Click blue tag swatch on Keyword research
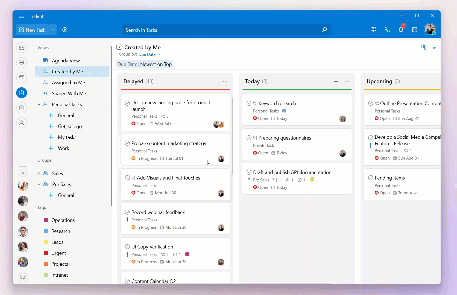 tap(284, 111)
